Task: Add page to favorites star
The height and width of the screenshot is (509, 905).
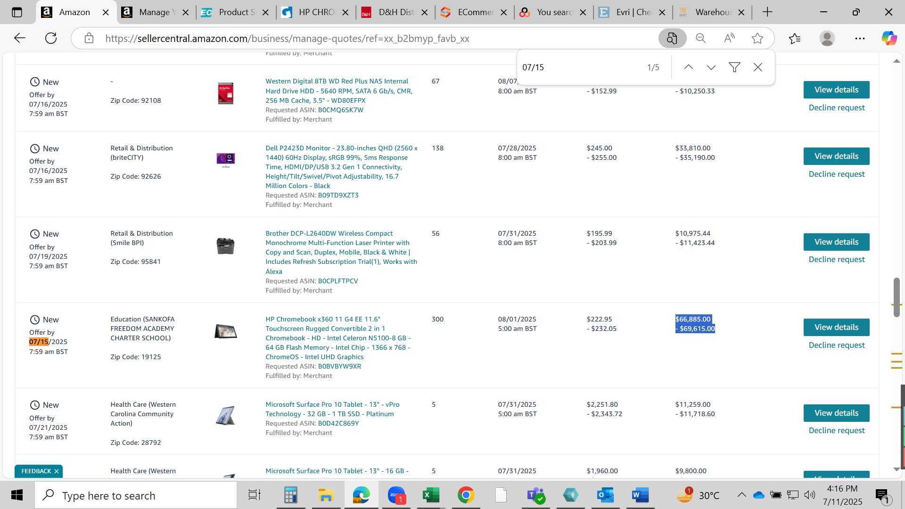Action: (757, 38)
